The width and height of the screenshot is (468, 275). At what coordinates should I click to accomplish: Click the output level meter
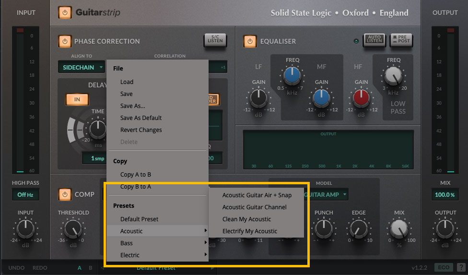tap(450, 100)
